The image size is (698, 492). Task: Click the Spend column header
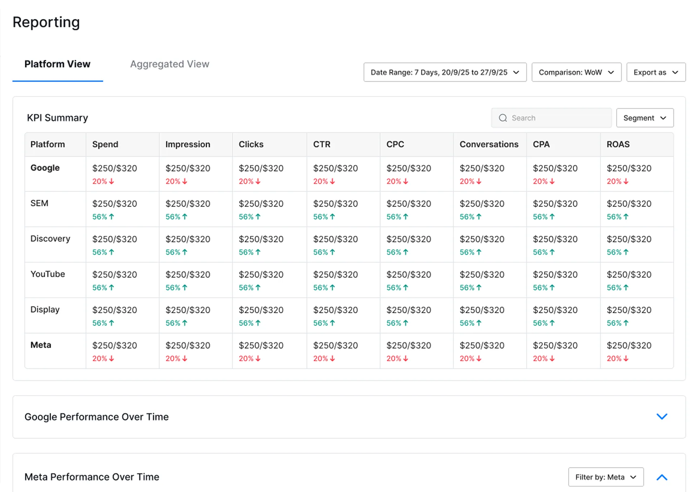tap(105, 144)
